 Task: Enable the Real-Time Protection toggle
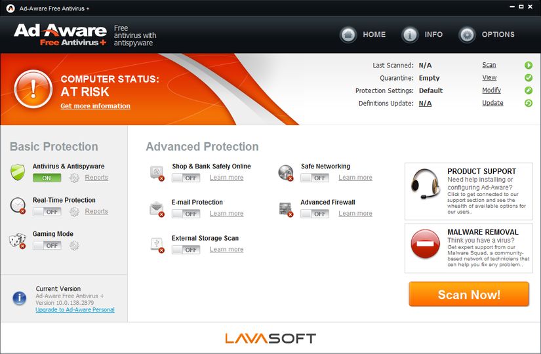47,212
